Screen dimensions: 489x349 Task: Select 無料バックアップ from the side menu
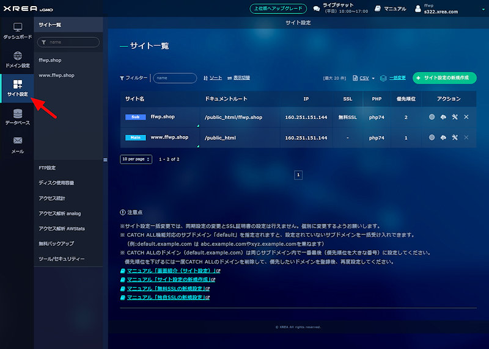click(x=56, y=243)
